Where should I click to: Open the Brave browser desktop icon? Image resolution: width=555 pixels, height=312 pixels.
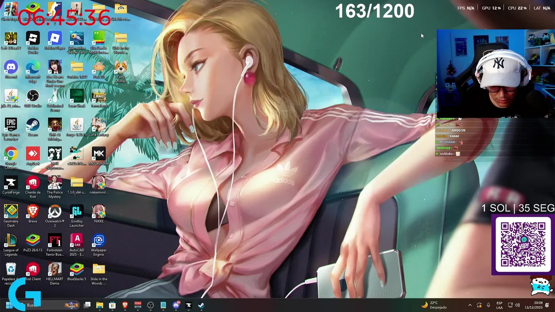[x=33, y=214]
